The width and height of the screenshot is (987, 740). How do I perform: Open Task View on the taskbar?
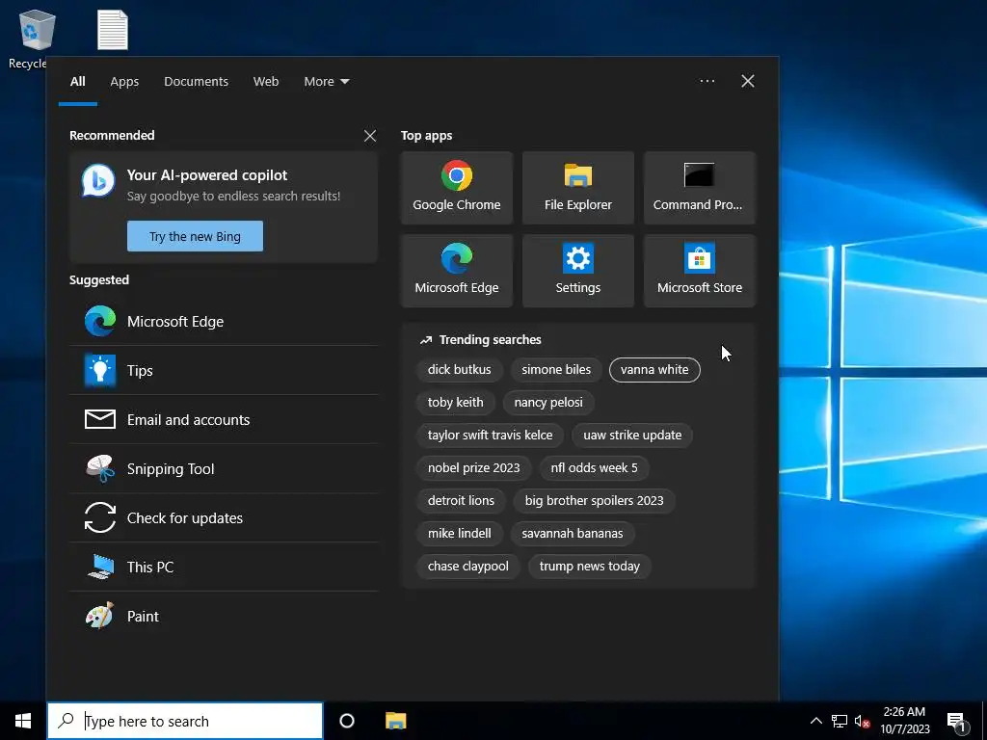[x=347, y=721]
